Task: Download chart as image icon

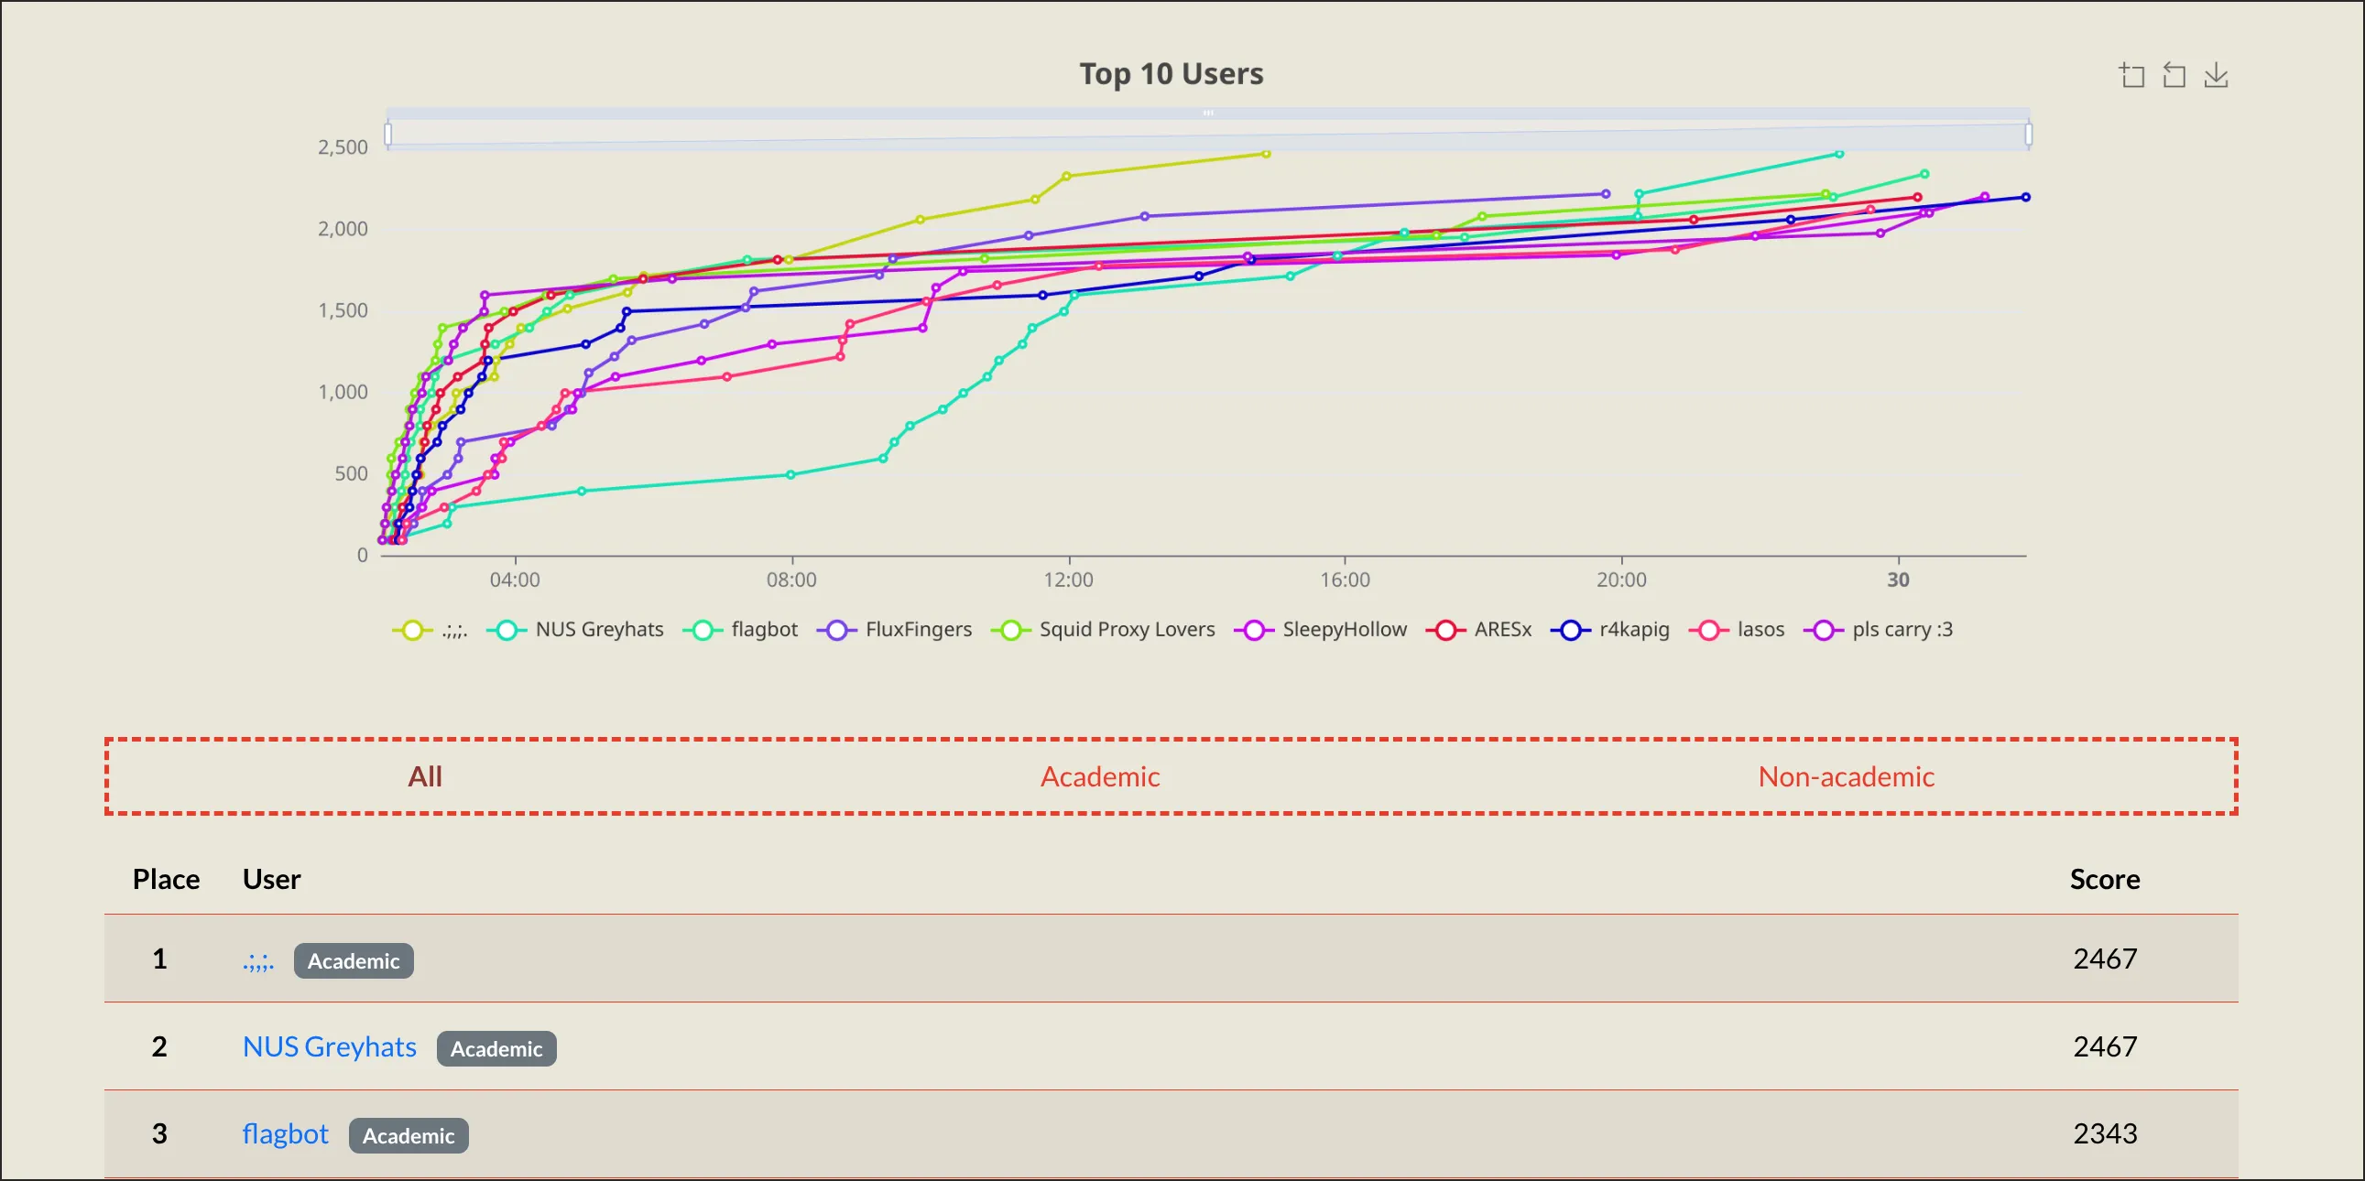Action: click(x=2217, y=75)
